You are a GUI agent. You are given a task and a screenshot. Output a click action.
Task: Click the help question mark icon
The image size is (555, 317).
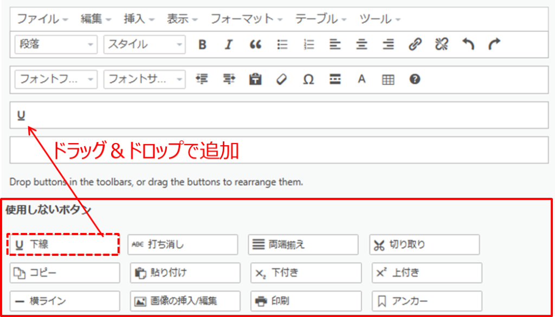[415, 80]
